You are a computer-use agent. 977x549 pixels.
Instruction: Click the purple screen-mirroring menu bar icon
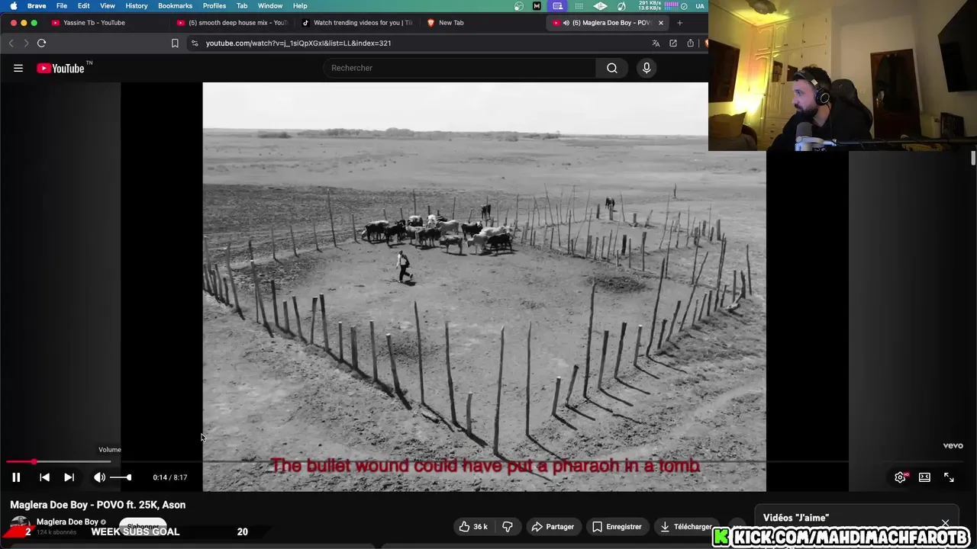pos(558,6)
